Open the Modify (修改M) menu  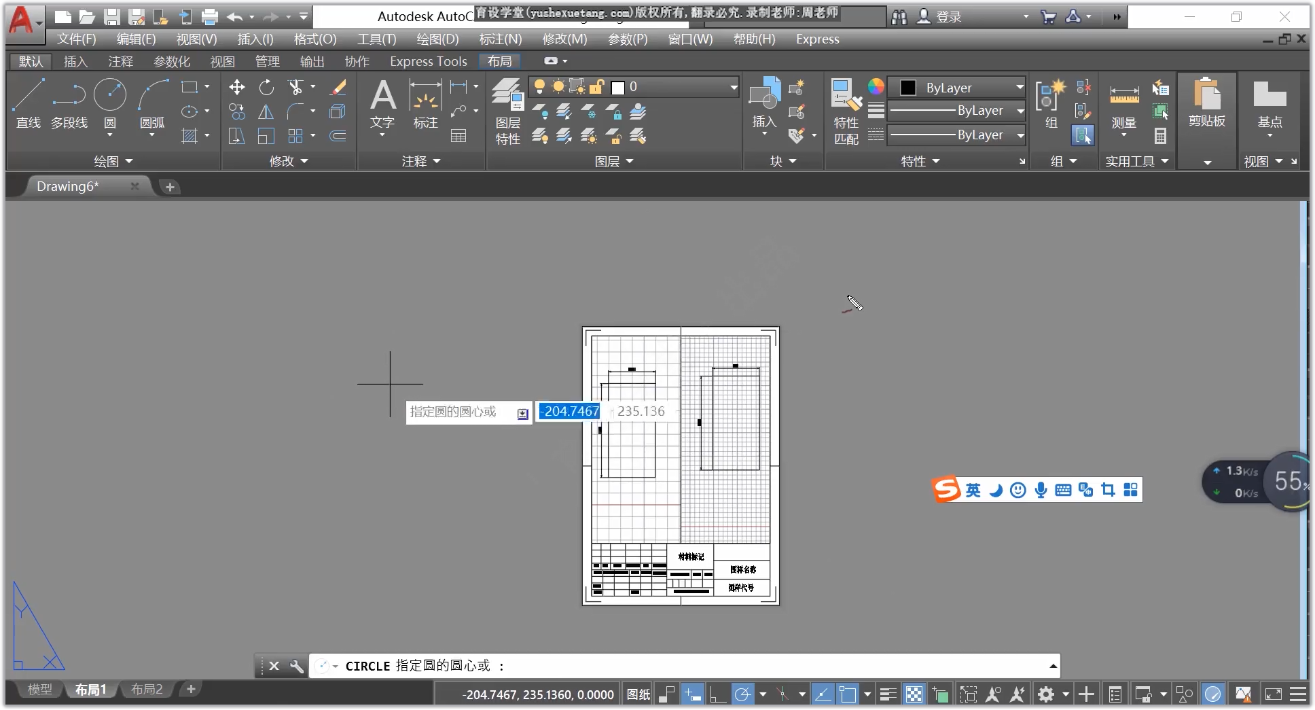(x=564, y=39)
